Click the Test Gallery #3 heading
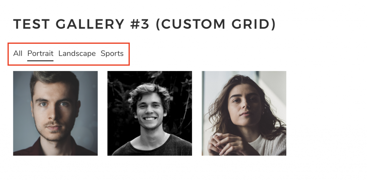 click(x=144, y=24)
